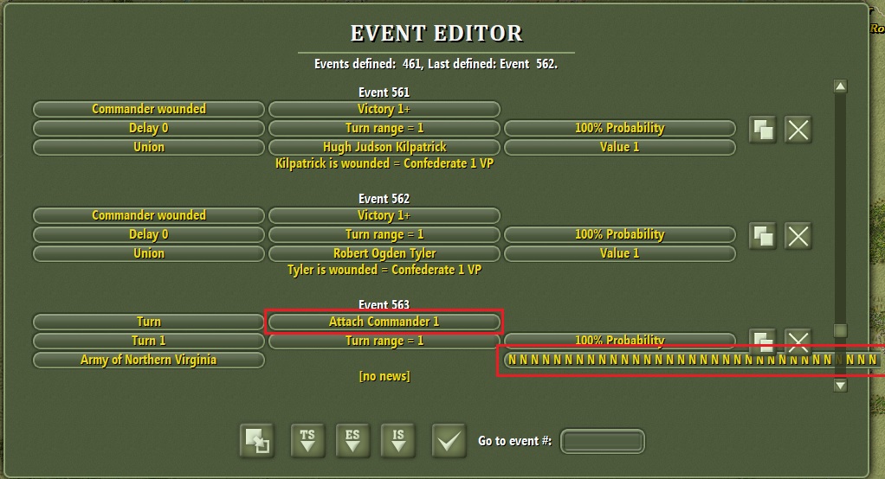Open Event 562 Victory 1+ effect

point(384,215)
